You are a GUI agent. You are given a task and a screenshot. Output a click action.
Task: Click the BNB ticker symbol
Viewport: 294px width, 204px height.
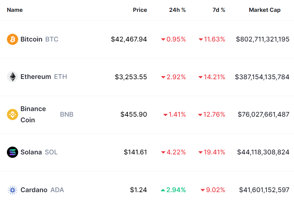point(67,114)
